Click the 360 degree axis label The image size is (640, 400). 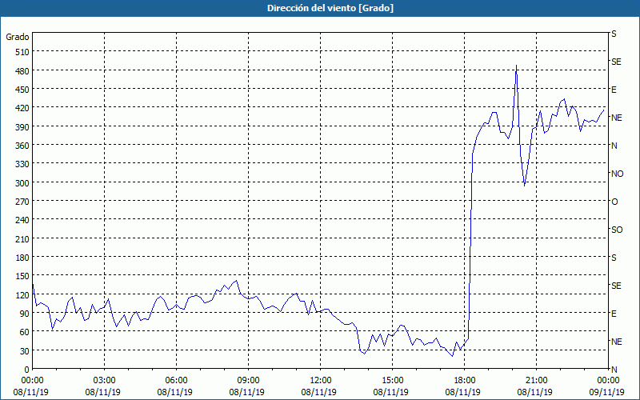(22, 146)
